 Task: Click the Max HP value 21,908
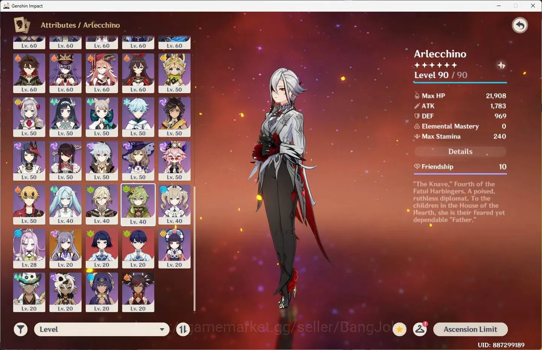496,96
